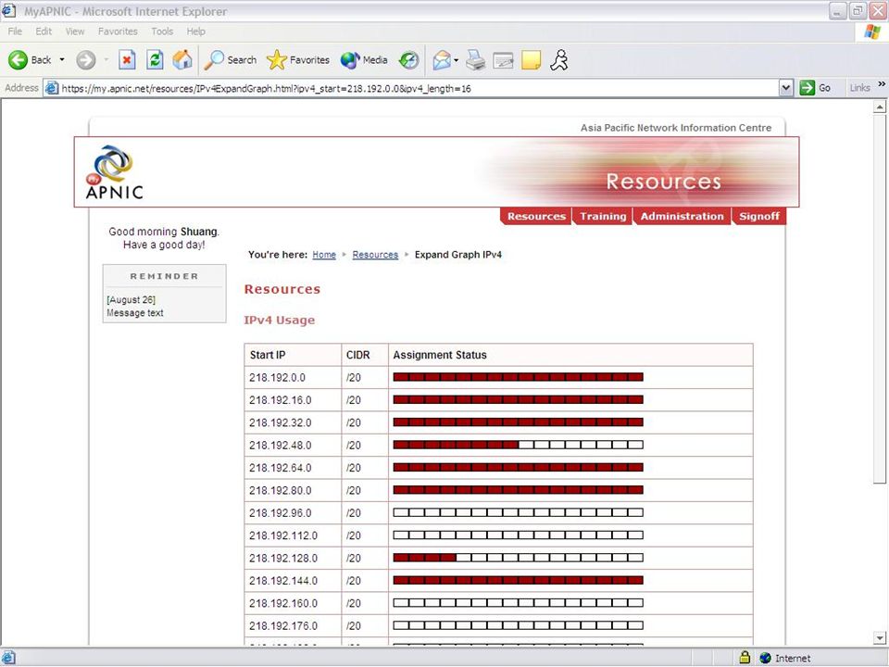Expand the Mail dropdown arrow
This screenshot has height=667, width=889.
(x=457, y=60)
